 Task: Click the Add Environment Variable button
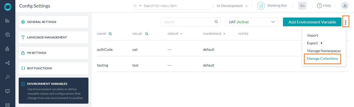[312, 22]
